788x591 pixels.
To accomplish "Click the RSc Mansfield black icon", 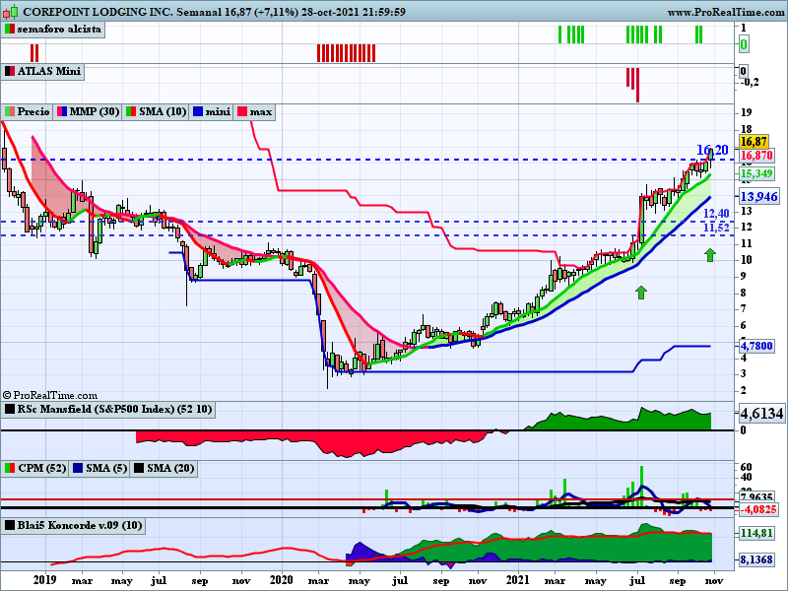I will pos(10,409).
